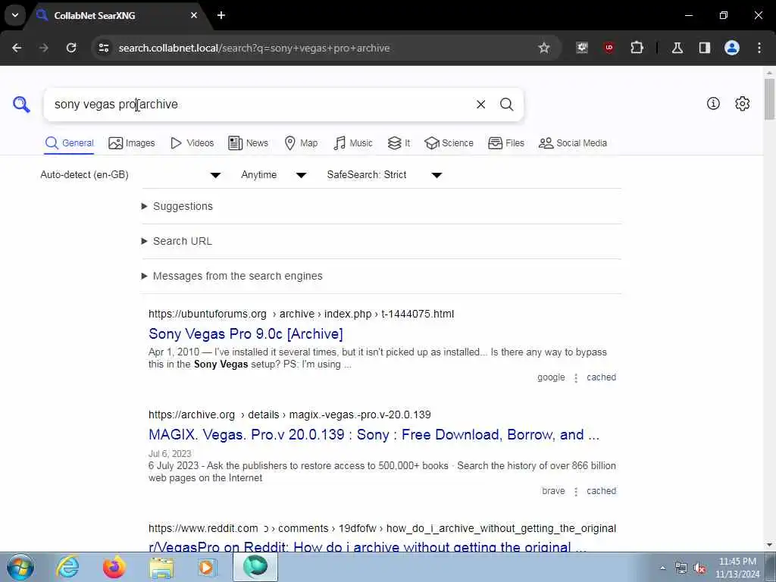The width and height of the screenshot is (776, 582).
Task: Click the archive.org details URL
Action: point(289,415)
